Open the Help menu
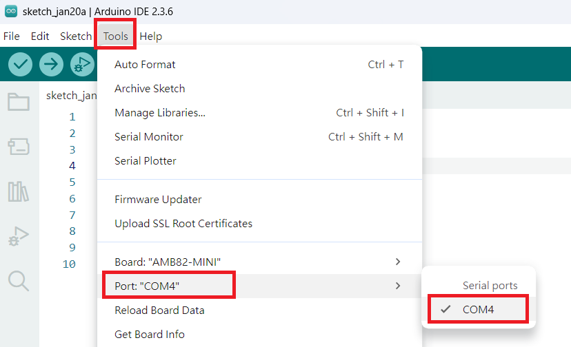The width and height of the screenshot is (571, 347). pos(151,36)
